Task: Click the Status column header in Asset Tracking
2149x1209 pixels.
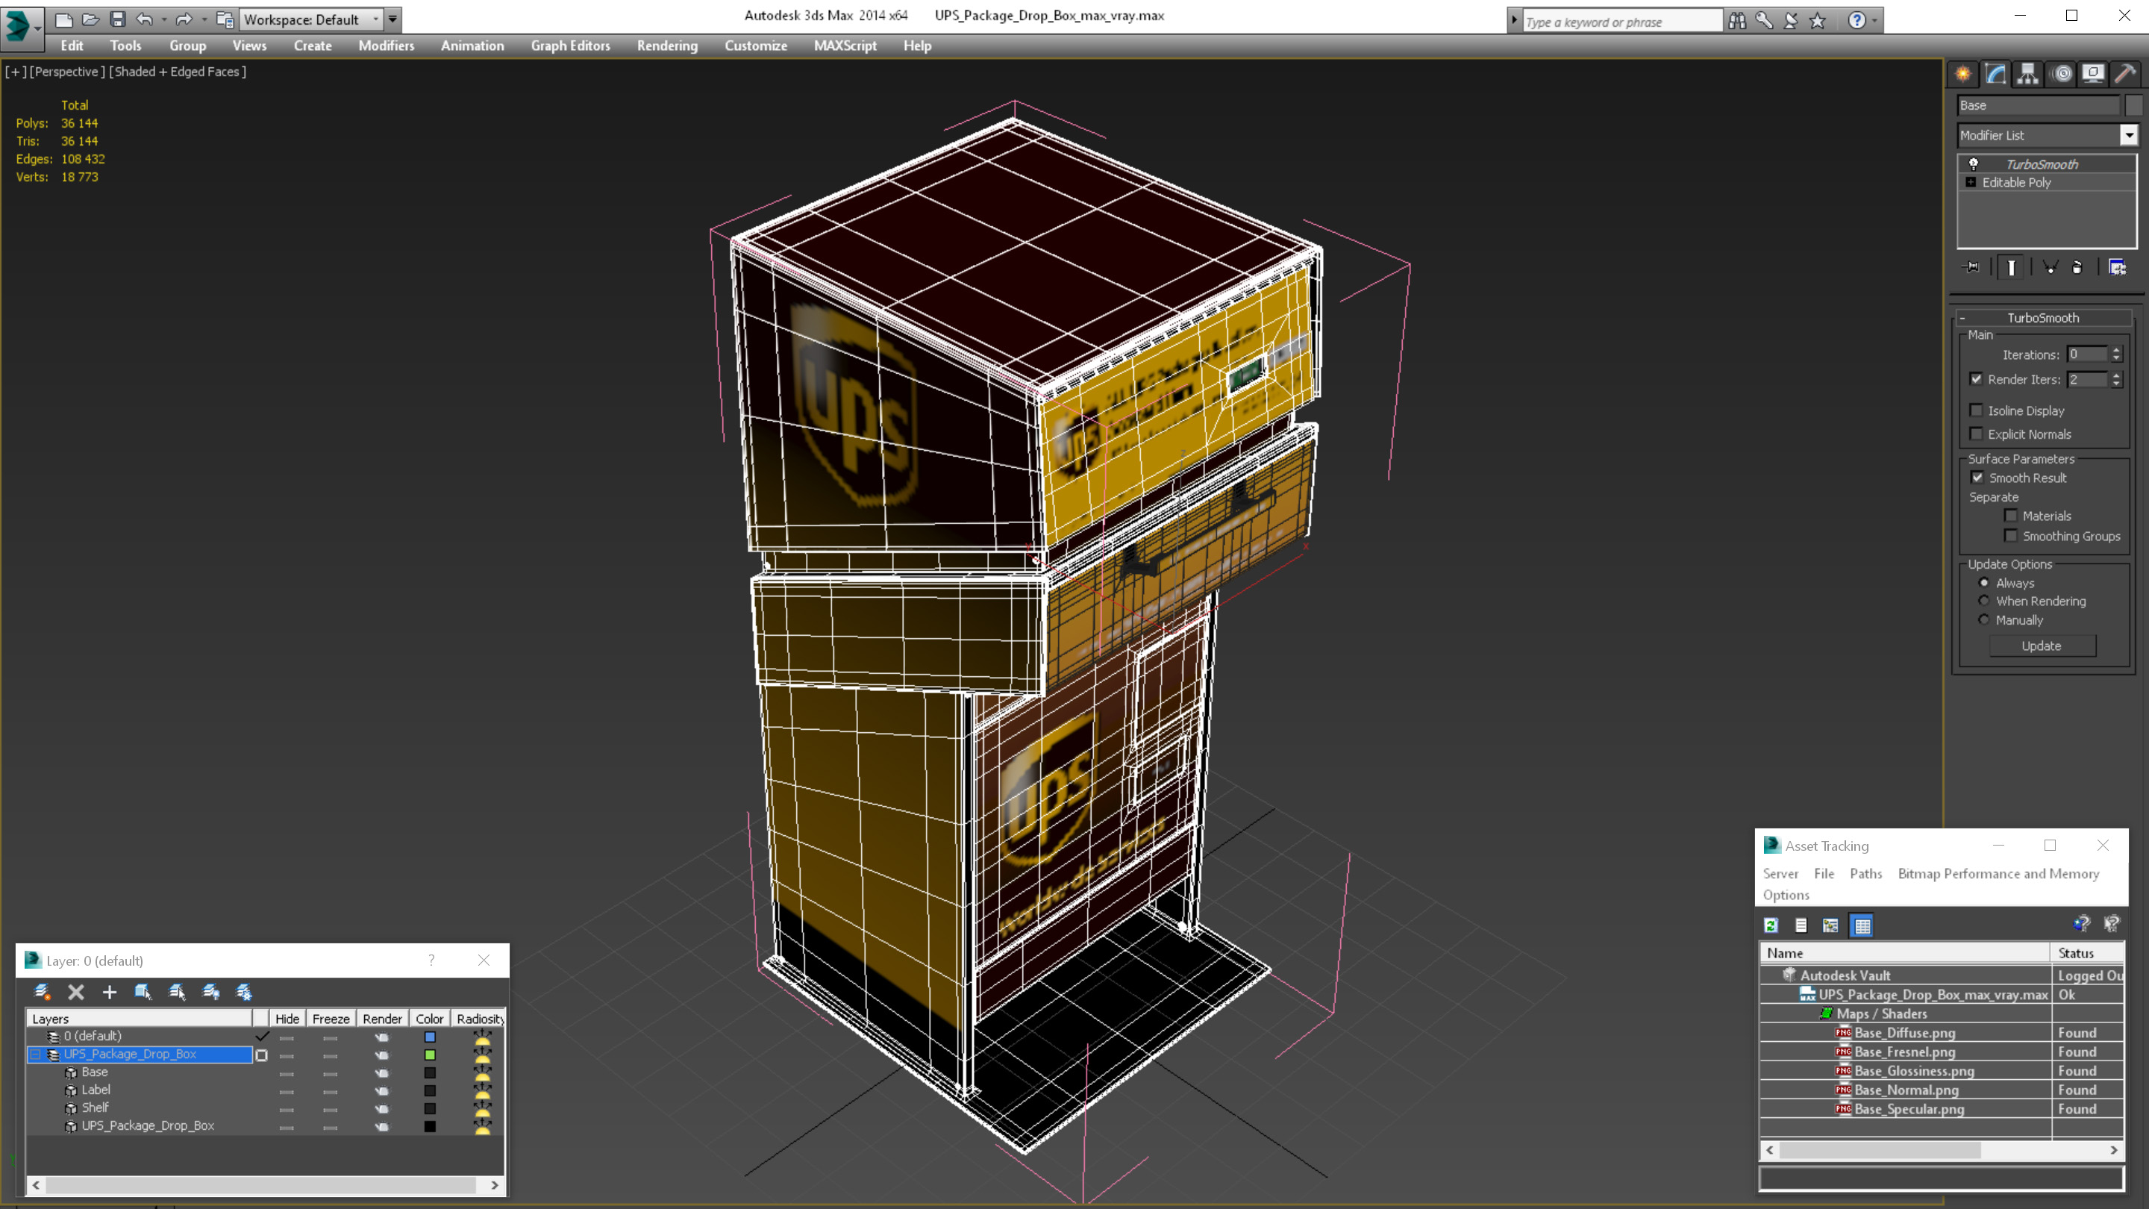Action: (2087, 953)
